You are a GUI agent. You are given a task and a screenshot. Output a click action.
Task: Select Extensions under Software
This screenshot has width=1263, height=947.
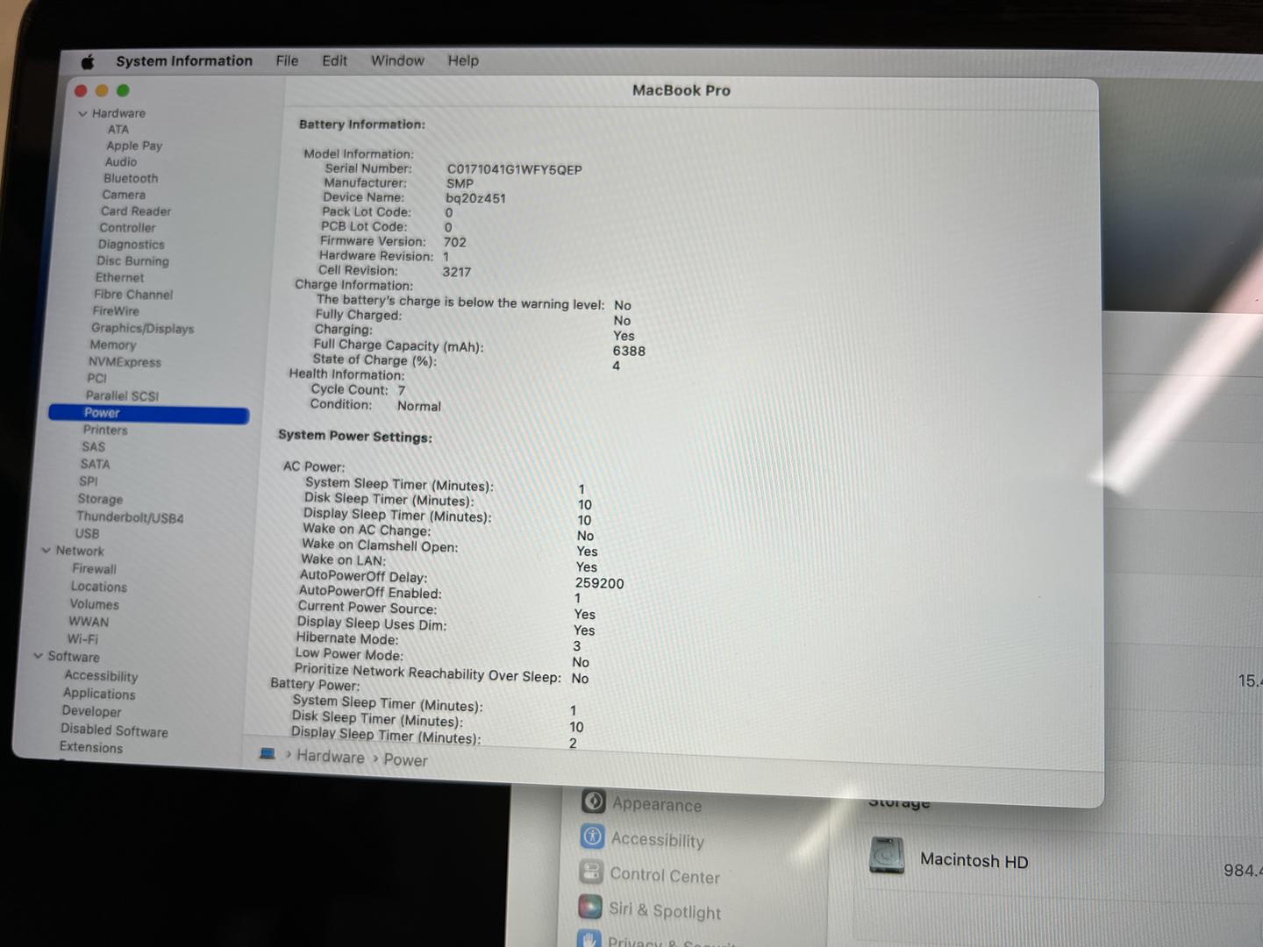coord(91,747)
